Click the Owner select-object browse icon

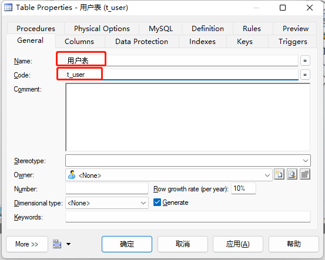(292, 174)
